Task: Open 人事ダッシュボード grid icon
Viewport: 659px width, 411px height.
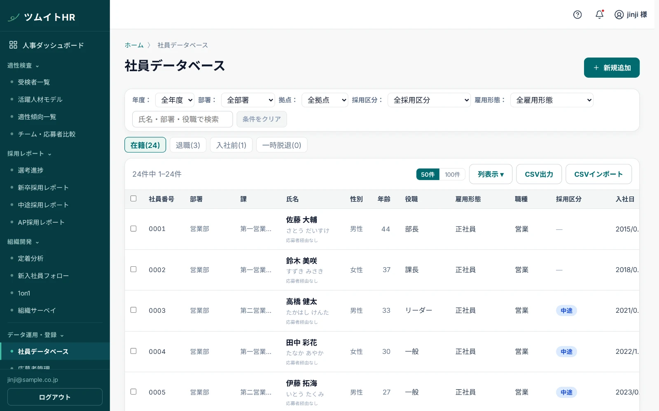Action: [x=13, y=45]
